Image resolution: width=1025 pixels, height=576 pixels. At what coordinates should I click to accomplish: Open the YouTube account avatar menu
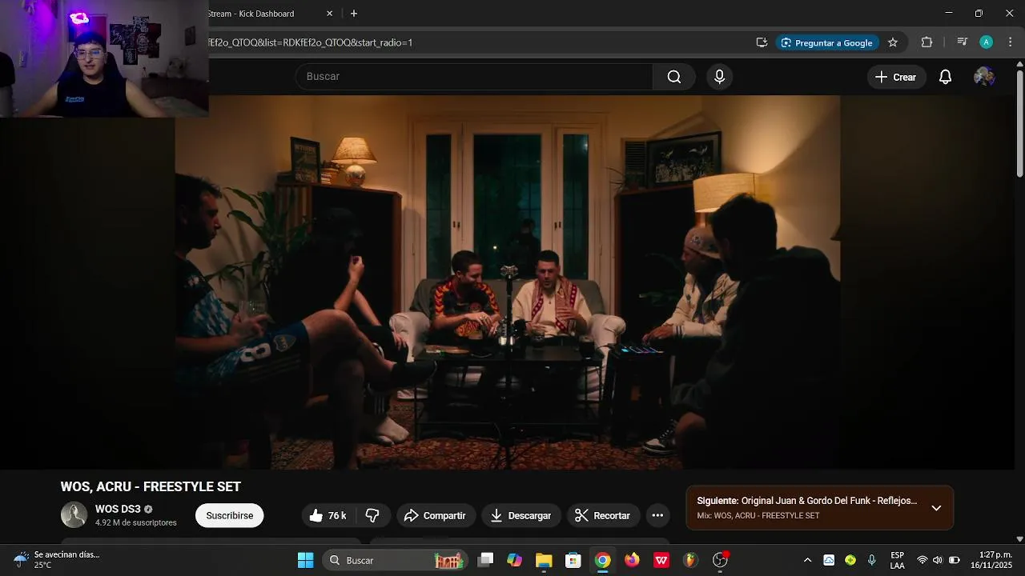coord(984,77)
